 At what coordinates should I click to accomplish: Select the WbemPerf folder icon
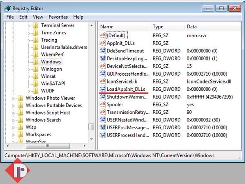pyautogui.click(x=36, y=54)
